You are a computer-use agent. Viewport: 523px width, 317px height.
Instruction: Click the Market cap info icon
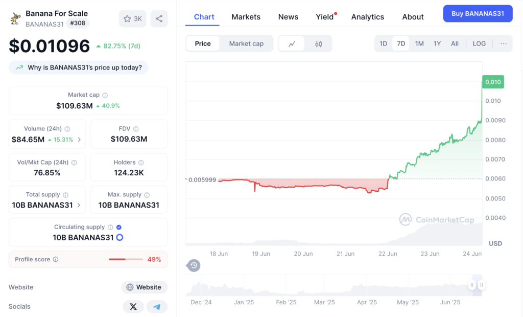(105, 95)
